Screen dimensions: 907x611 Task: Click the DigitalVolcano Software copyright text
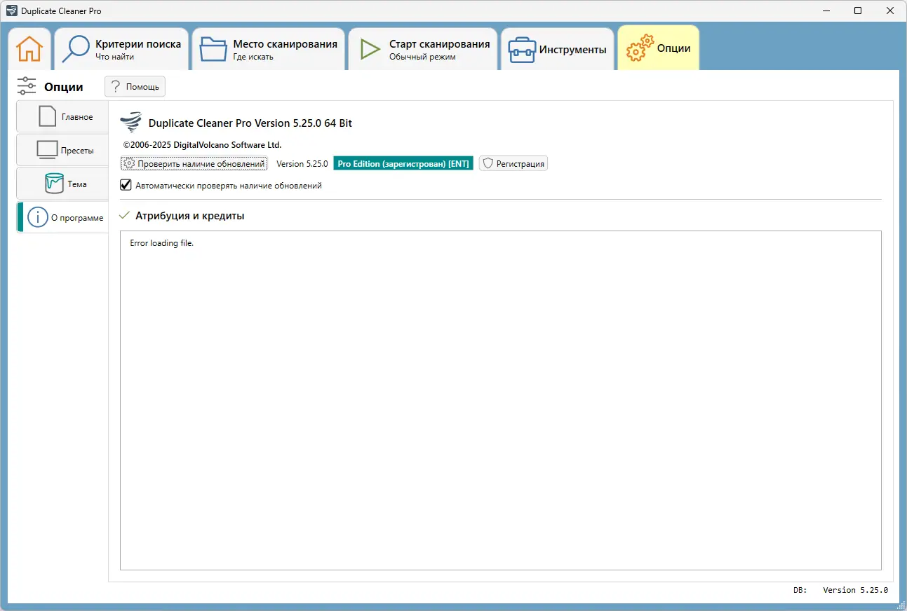(x=202, y=144)
